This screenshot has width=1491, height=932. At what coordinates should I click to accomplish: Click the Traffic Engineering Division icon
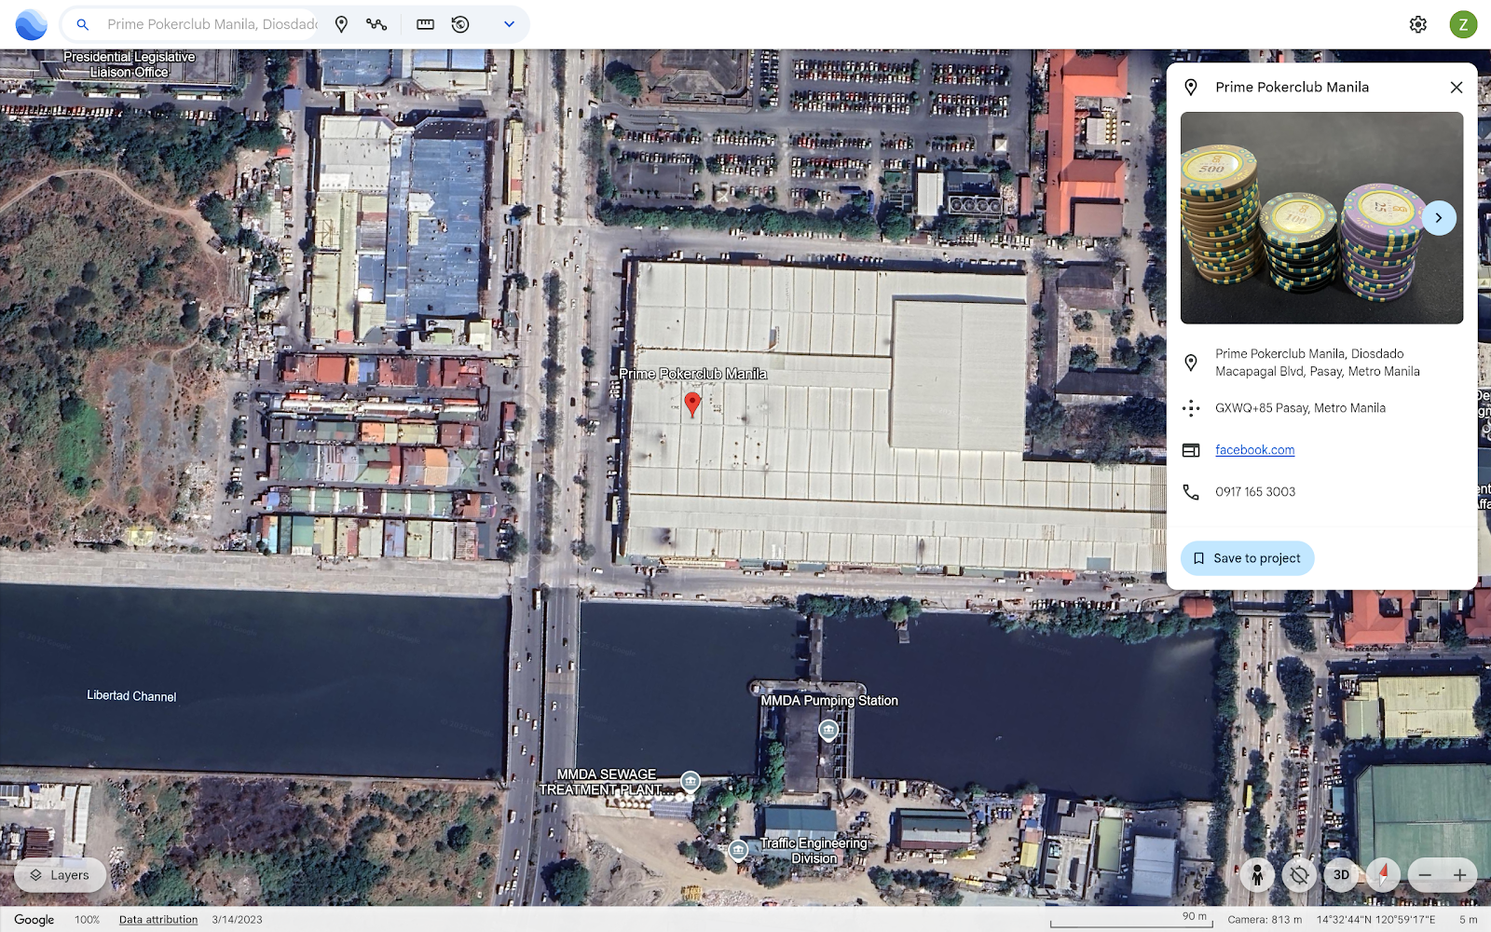pos(738,850)
